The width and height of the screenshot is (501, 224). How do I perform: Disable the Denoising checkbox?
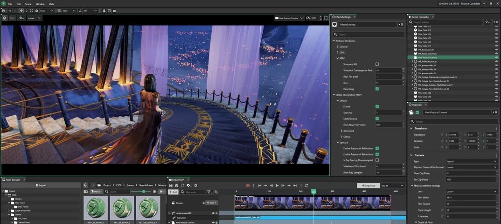tap(377, 89)
